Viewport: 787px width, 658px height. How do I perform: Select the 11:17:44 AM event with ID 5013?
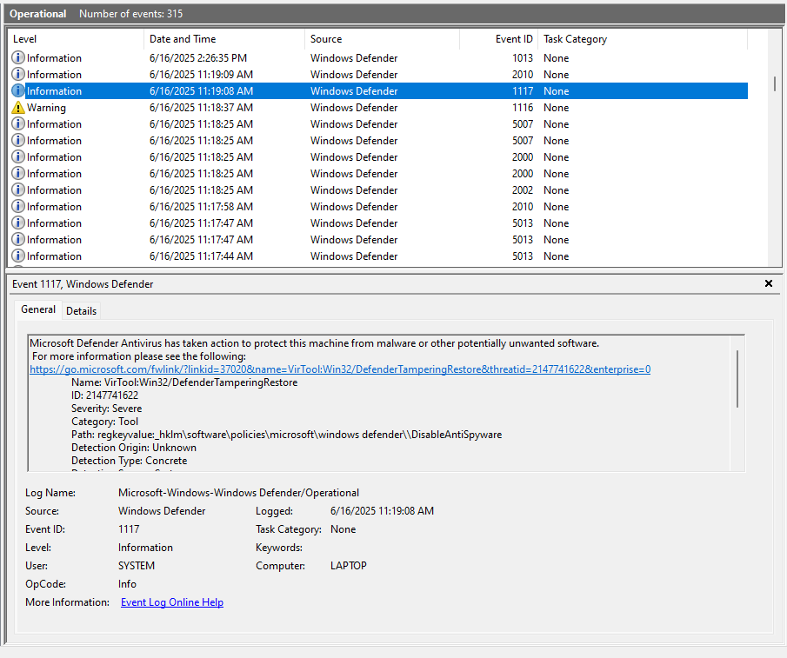(379, 256)
